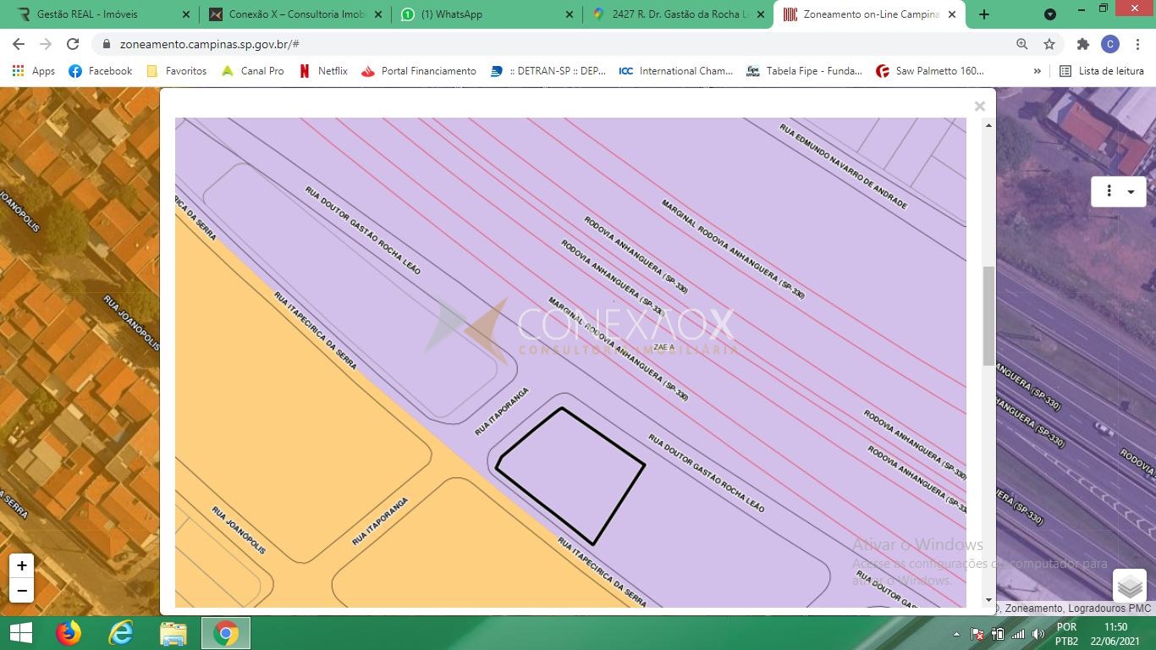1156x650 pixels.
Task: Expand the hidden bookmarks chevron
Action: (x=1037, y=71)
